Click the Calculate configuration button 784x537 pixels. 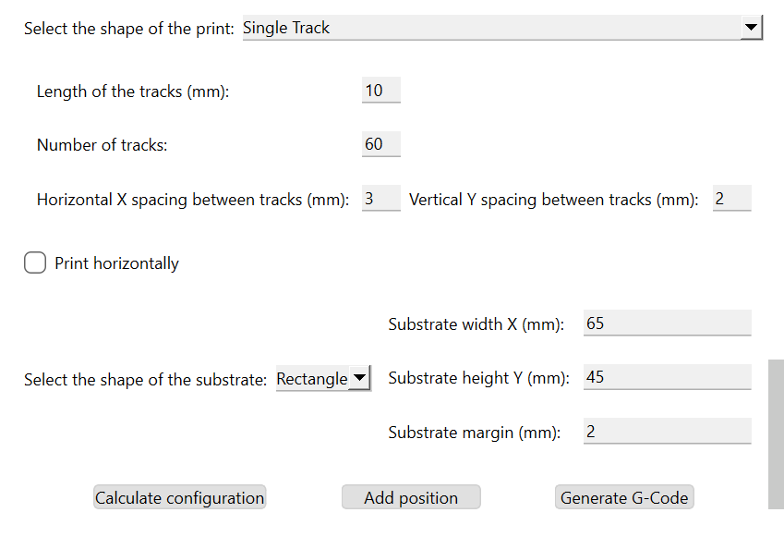(179, 496)
